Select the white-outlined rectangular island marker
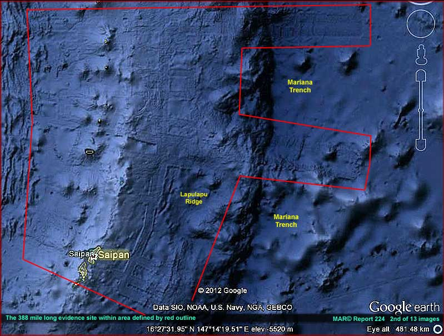The image size is (444, 336). (x=89, y=151)
